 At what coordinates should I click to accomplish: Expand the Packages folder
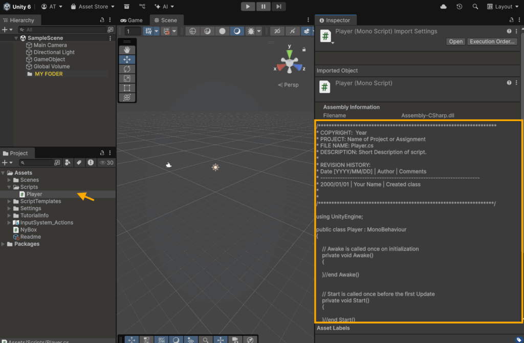(3, 244)
